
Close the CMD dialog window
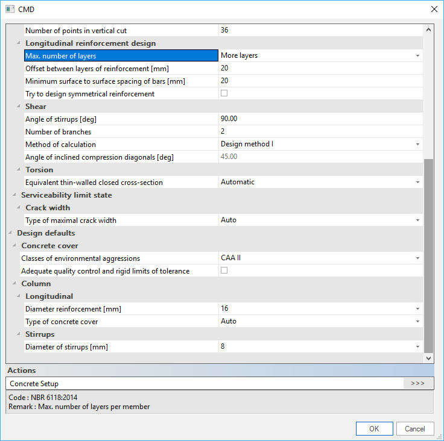pyautogui.click(x=434, y=9)
